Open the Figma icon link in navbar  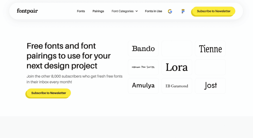(183, 11)
